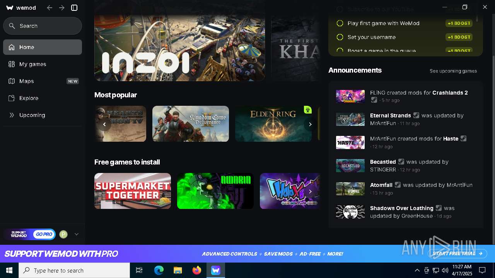This screenshot has height=278, width=495.
Task: Launch Firefox from taskbar
Action: 197,270
